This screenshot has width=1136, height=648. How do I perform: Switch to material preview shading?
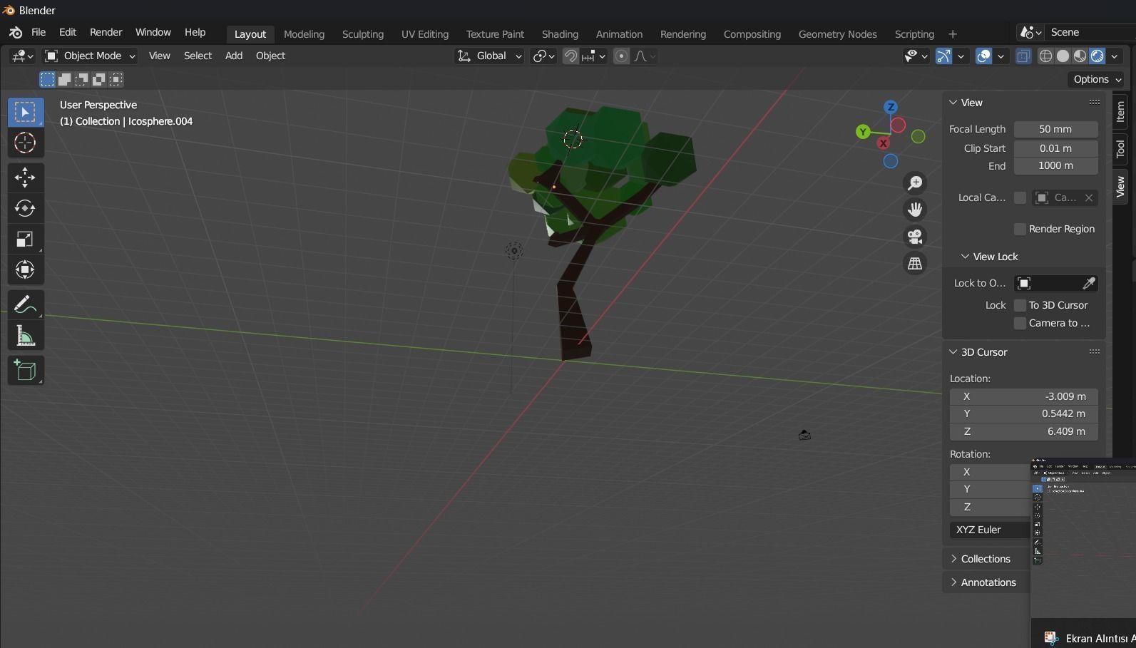coord(1080,56)
